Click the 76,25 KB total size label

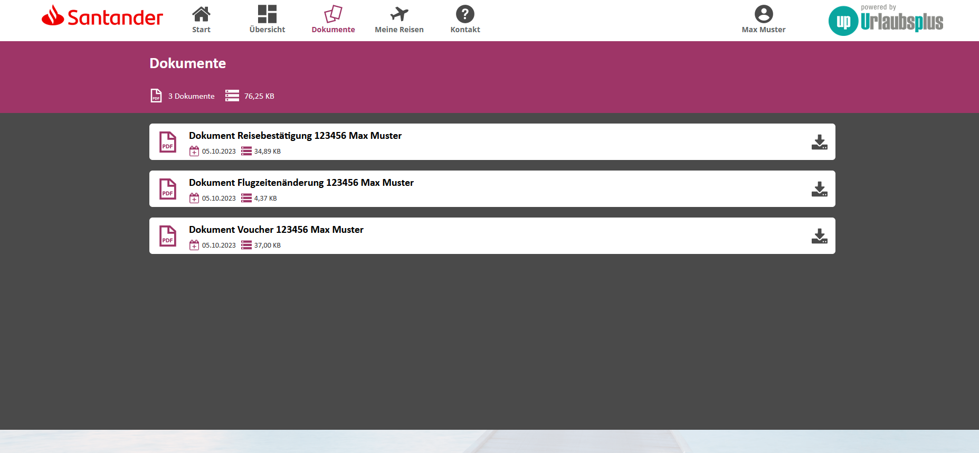(x=259, y=96)
